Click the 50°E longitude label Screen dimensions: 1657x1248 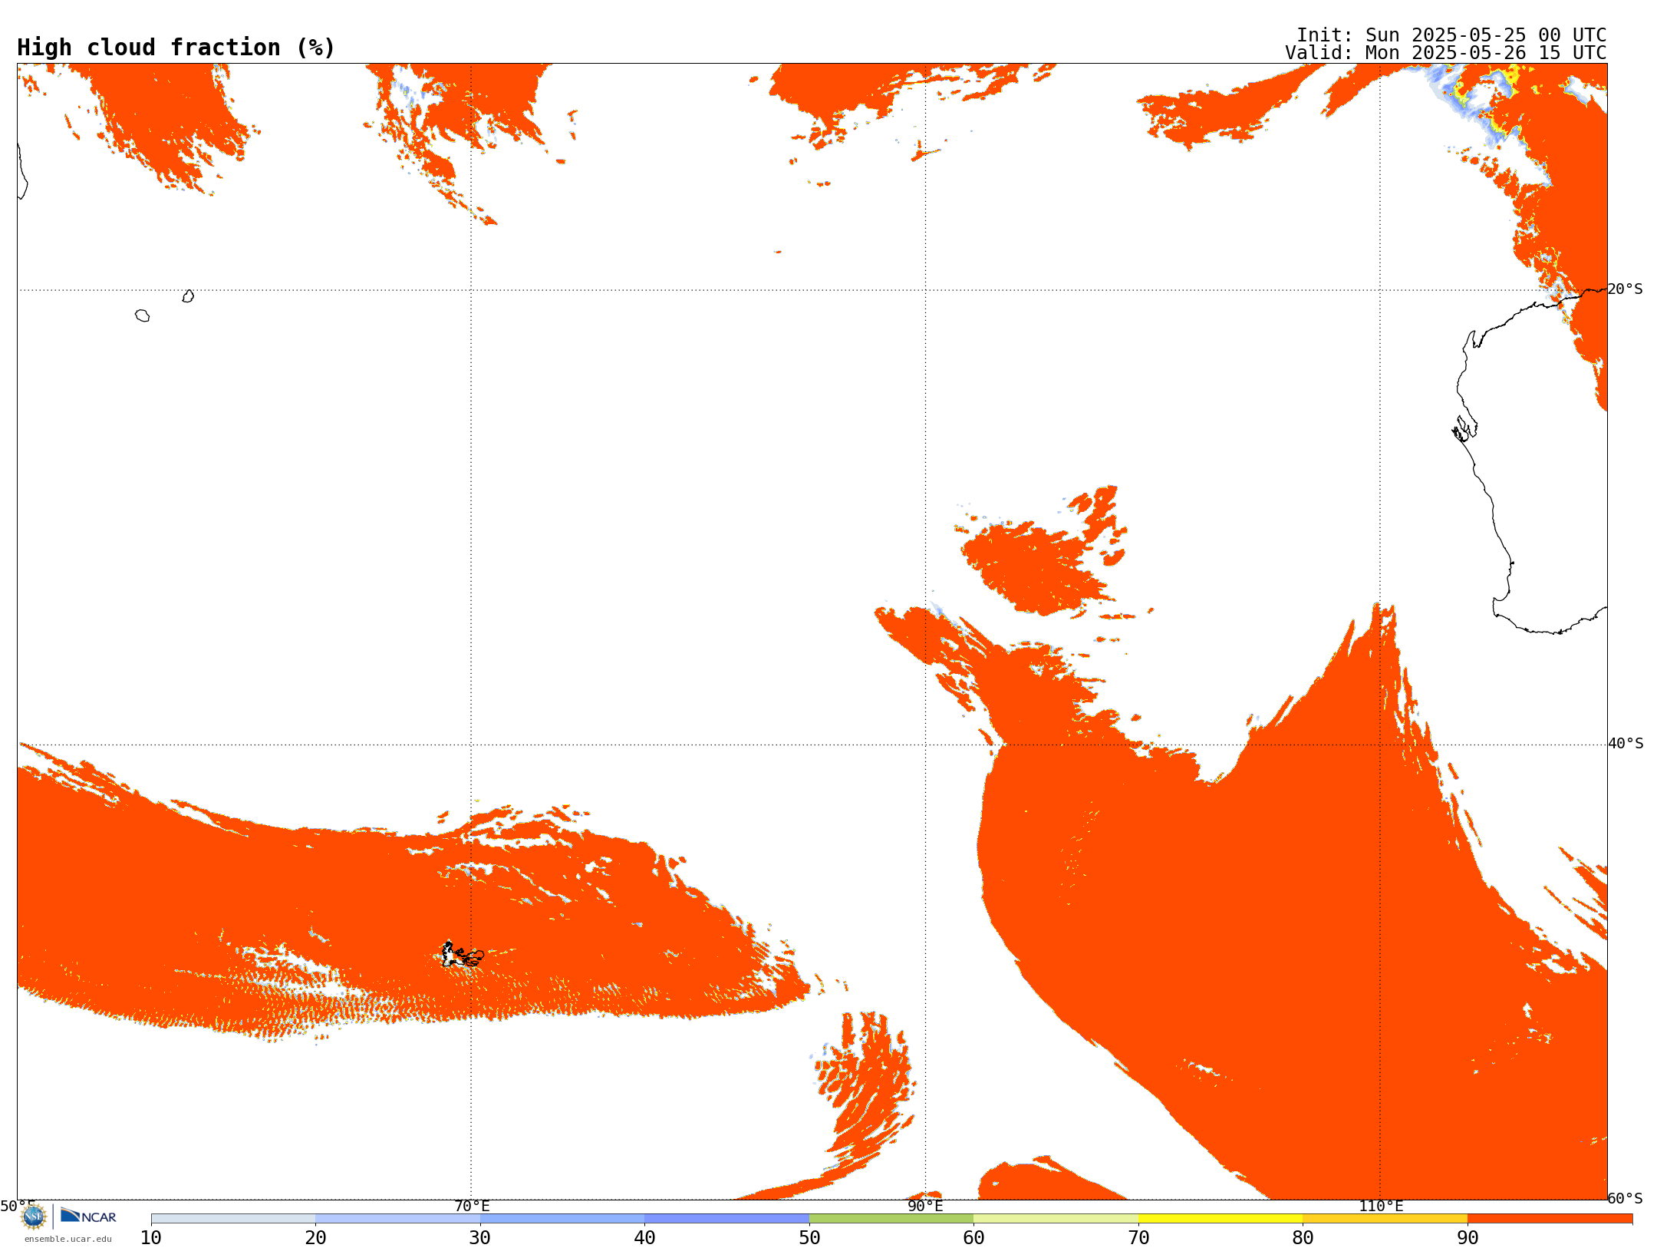pyautogui.click(x=18, y=1207)
